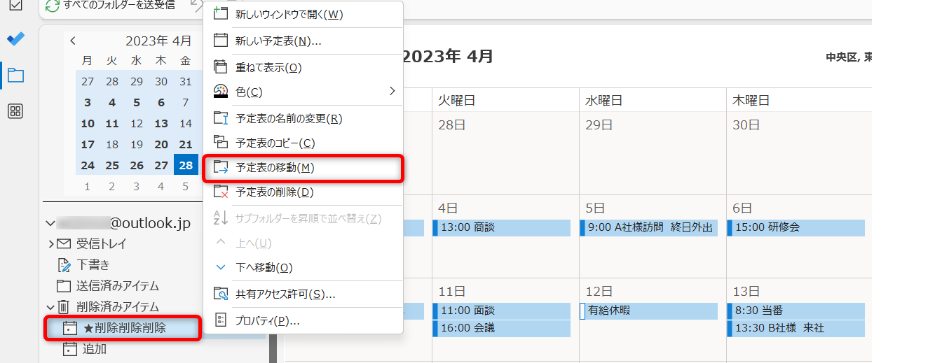The image size is (942, 363).
Task: Select date 28 in the mini calendar
Action: point(186,166)
